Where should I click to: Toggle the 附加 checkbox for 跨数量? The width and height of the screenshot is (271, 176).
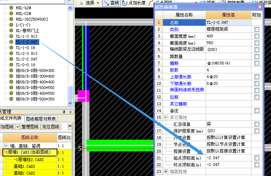point(257,57)
